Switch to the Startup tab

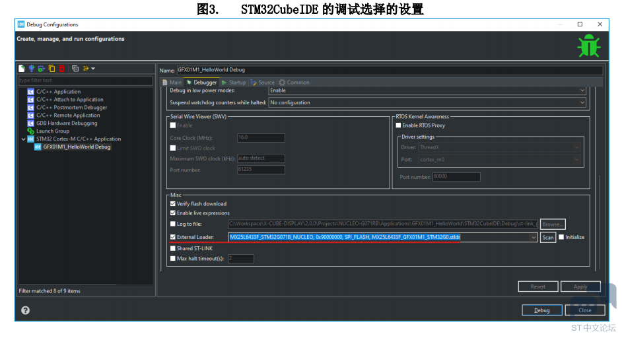[234, 83]
